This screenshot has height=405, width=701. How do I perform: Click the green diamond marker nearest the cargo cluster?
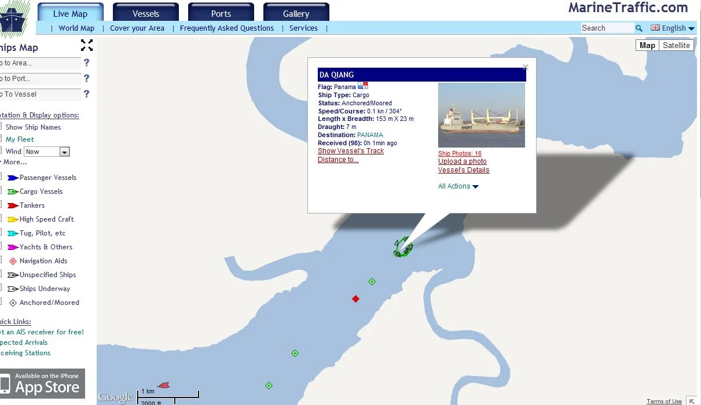[372, 282]
